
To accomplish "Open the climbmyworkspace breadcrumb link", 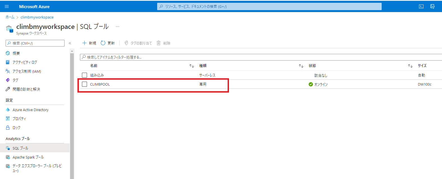I will pos(37,17).
